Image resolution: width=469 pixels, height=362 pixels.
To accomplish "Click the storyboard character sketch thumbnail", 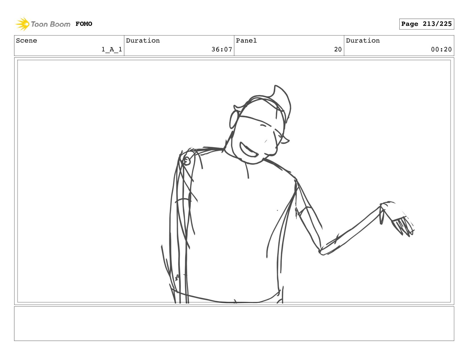I will (x=234, y=181).
